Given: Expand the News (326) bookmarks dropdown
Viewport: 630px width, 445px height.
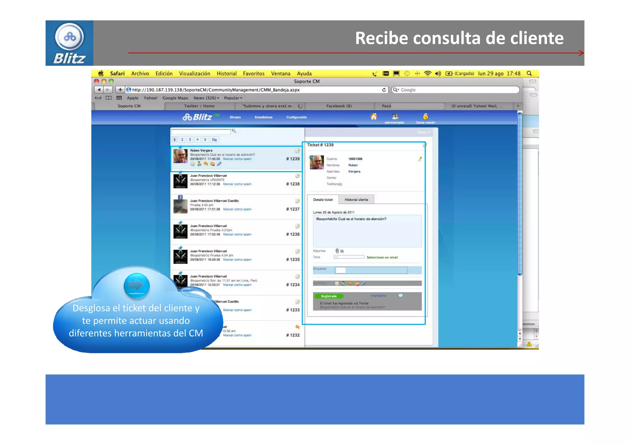Looking at the screenshot, I should pos(206,98).
